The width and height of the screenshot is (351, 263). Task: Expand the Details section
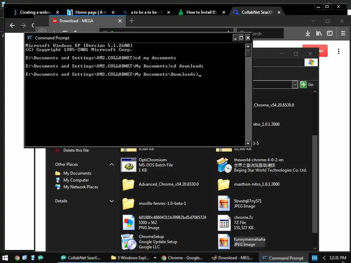tap(112, 201)
